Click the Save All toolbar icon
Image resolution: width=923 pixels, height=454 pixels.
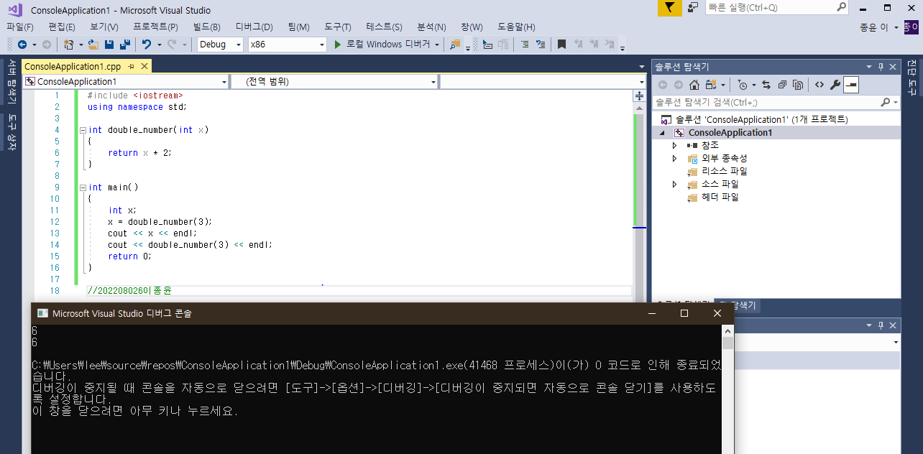pyautogui.click(x=124, y=45)
